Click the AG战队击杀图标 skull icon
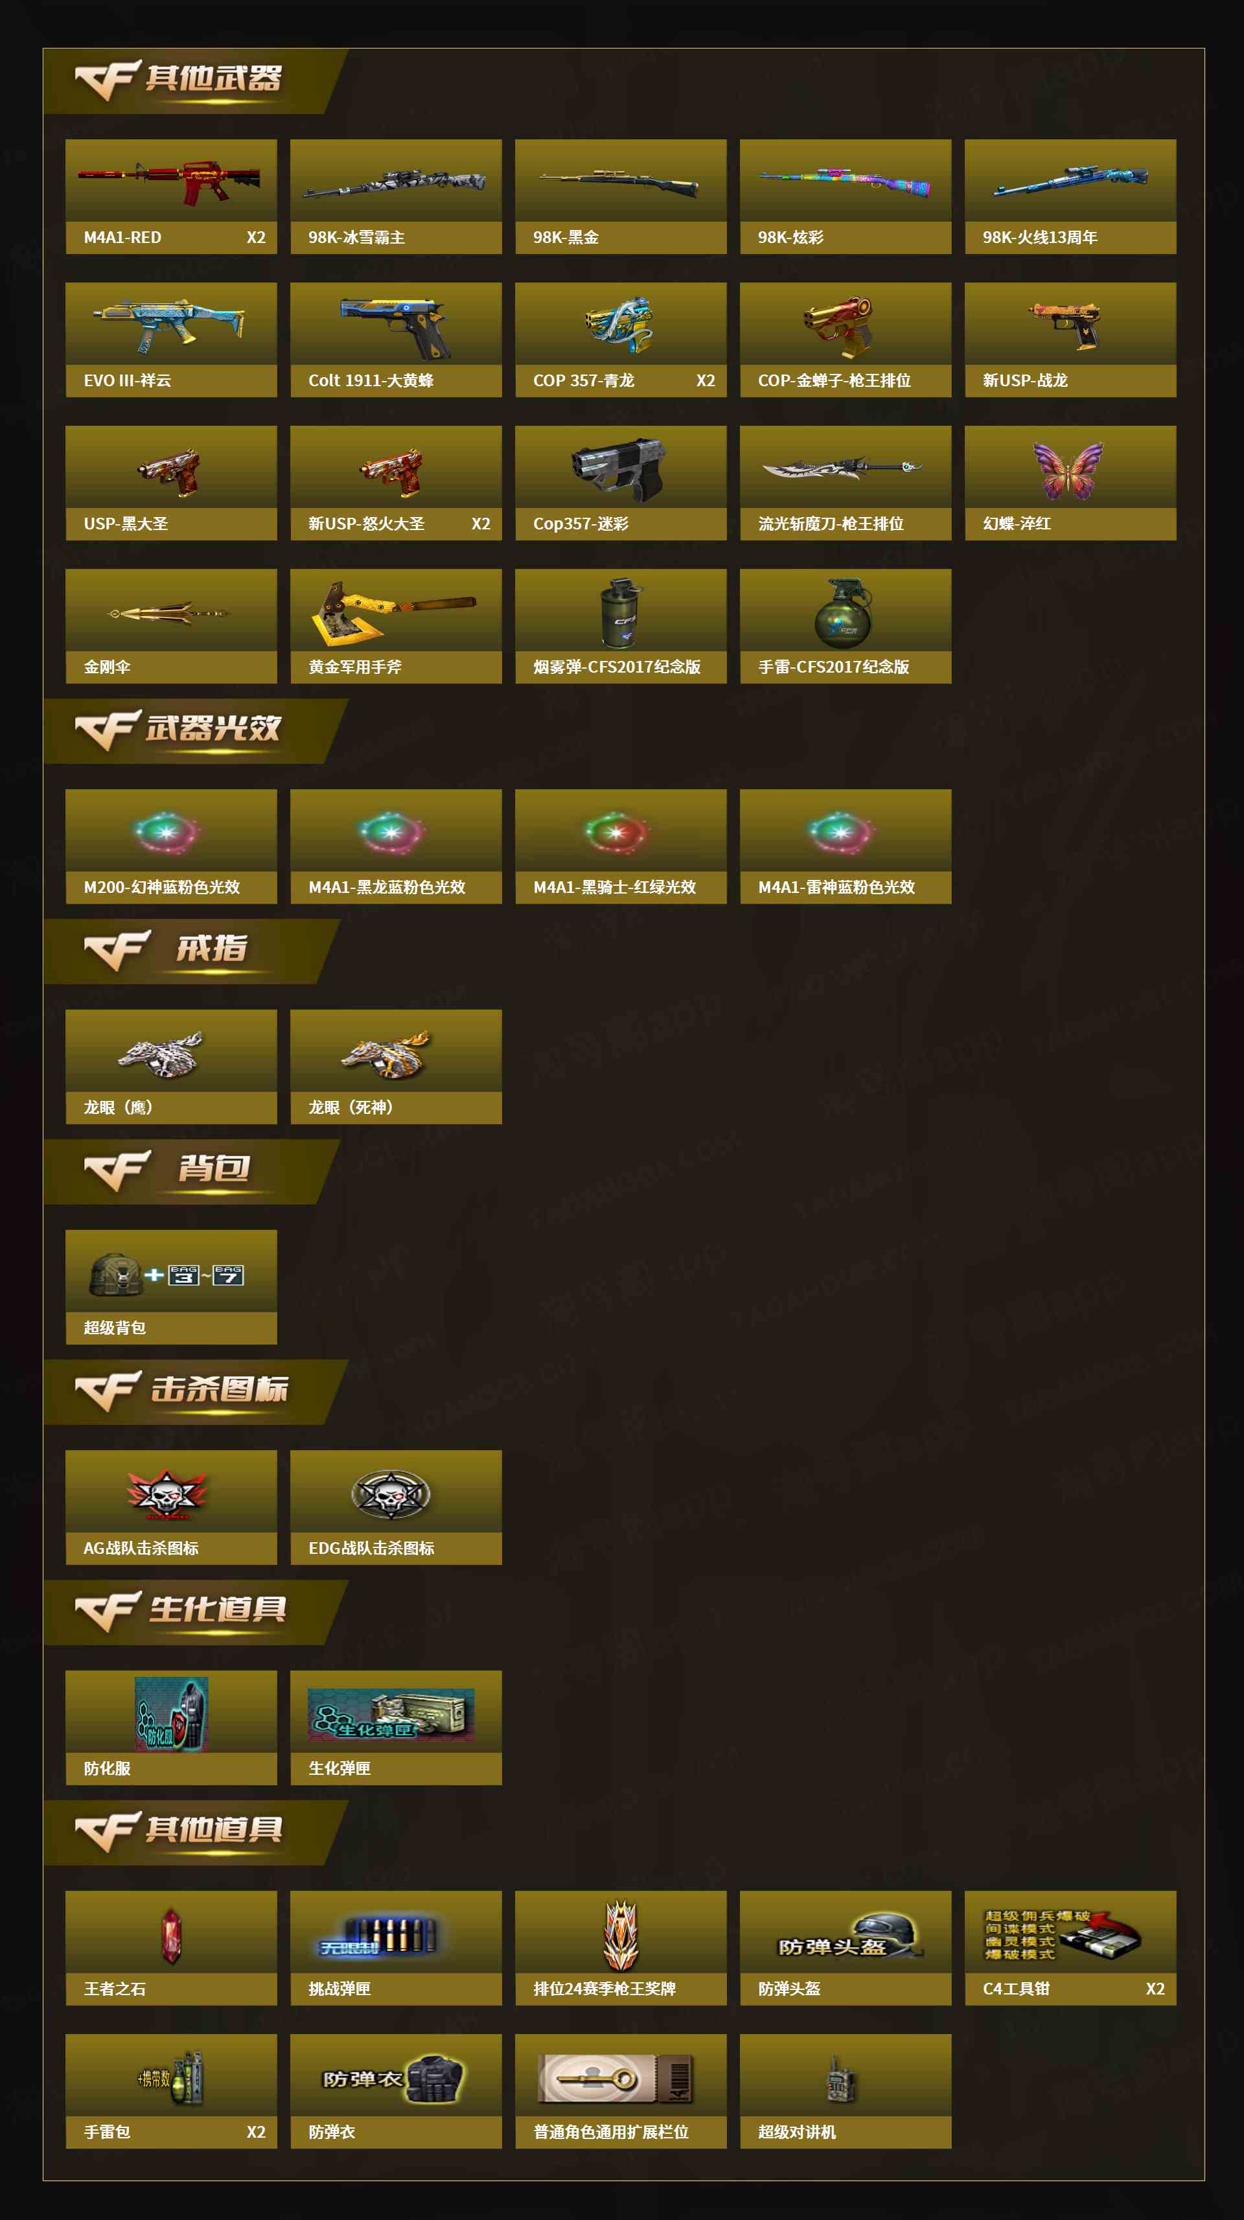The image size is (1244, 2220). coord(167,1494)
